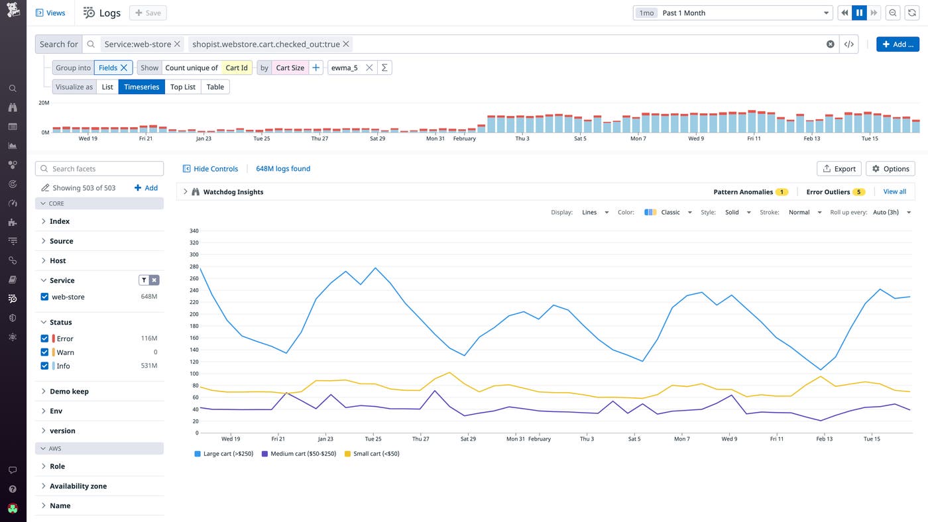This screenshot has width=928, height=522.
Task: Open the sigma aggregation icon in query builder
Action: click(x=384, y=67)
